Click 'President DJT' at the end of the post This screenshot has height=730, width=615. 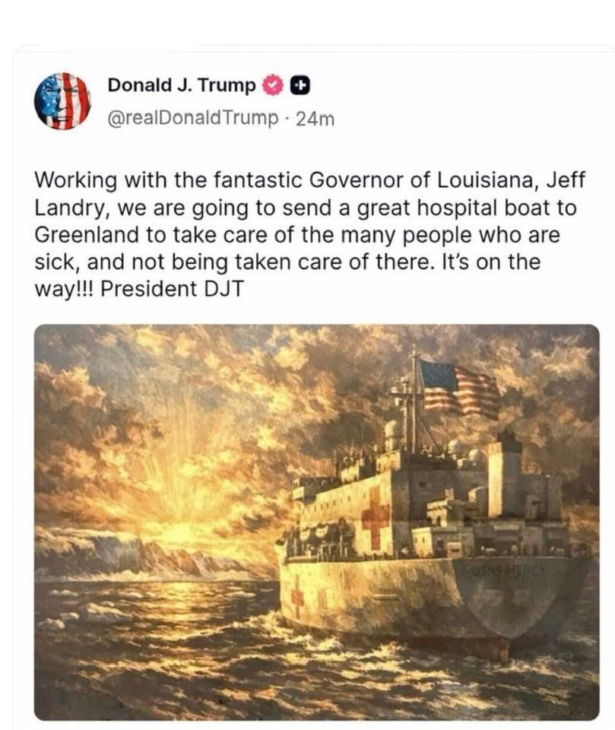pos(172,289)
